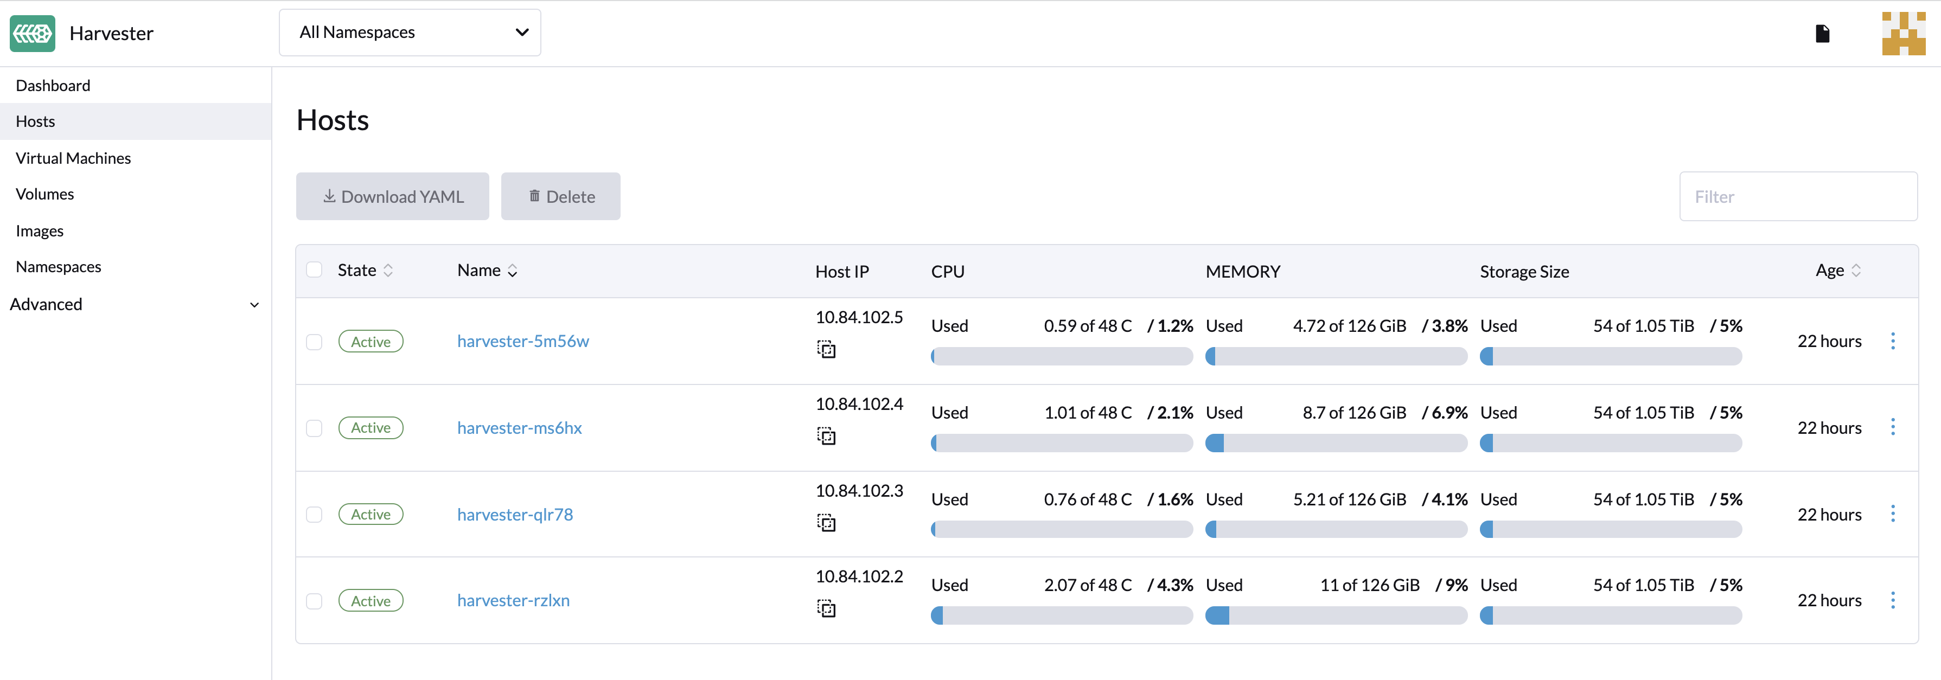Viewport: 1941px width, 680px height.
Task: Open host harvester-rzlxn details
Action: [x=513, y=600]
